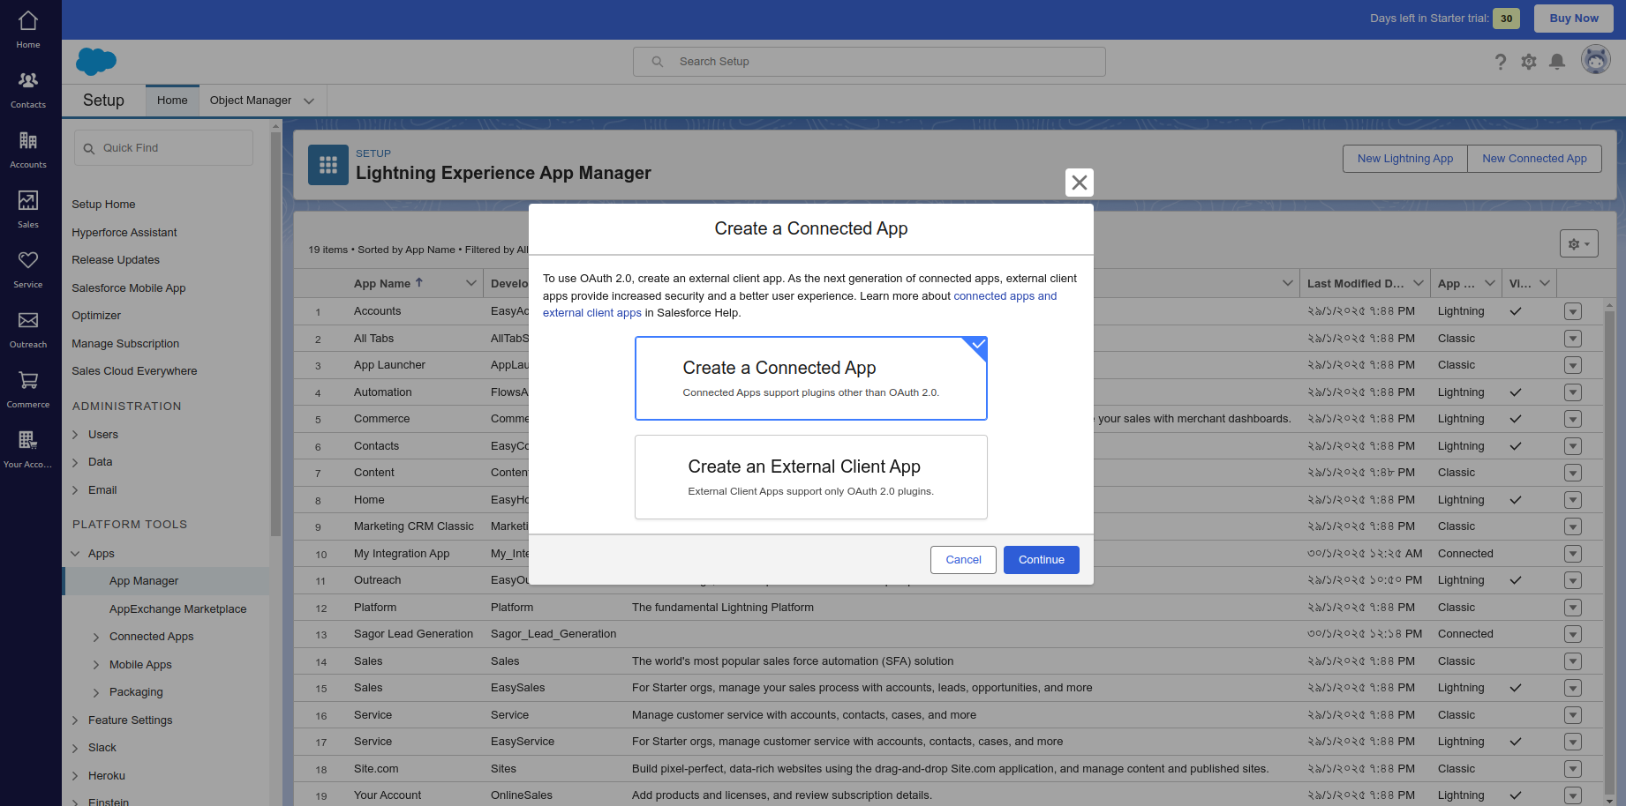
Task: Open Setup Home in sidebar
Action: 103,205
